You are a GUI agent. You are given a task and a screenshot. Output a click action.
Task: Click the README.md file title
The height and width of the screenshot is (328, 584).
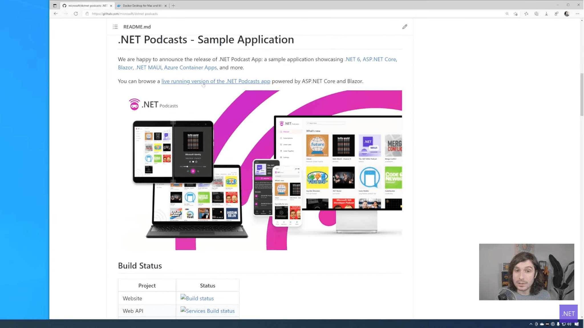(x=137, y=27)
